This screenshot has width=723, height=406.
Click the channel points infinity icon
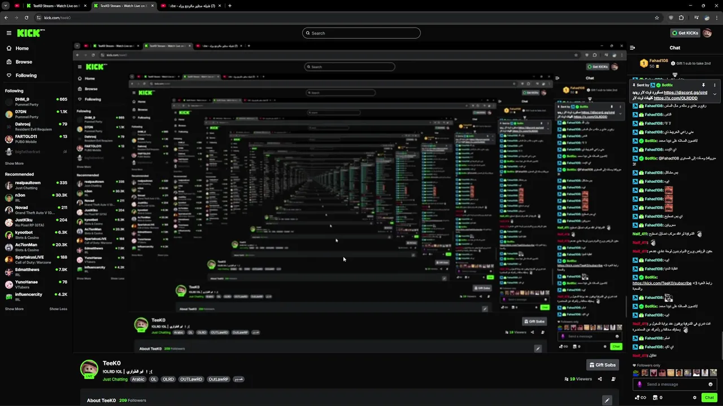(x=641, y=398)
